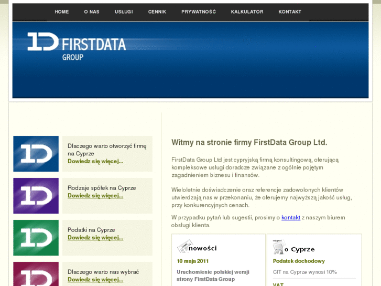Open the PRYWATNOŚĆ page
The image size is (381, 286).
(199, 12)
